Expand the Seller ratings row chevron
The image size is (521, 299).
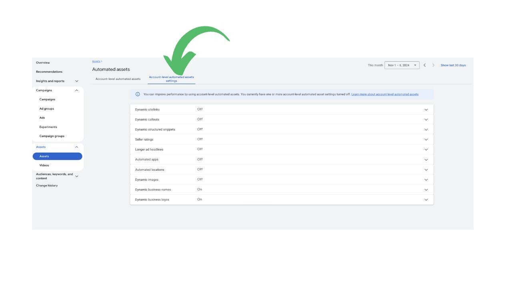[426, 140]
